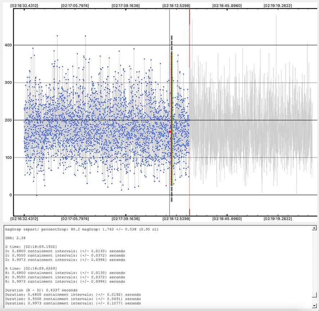
Task: Click the dashed grey segment above event bar
Action: (172, 43)
